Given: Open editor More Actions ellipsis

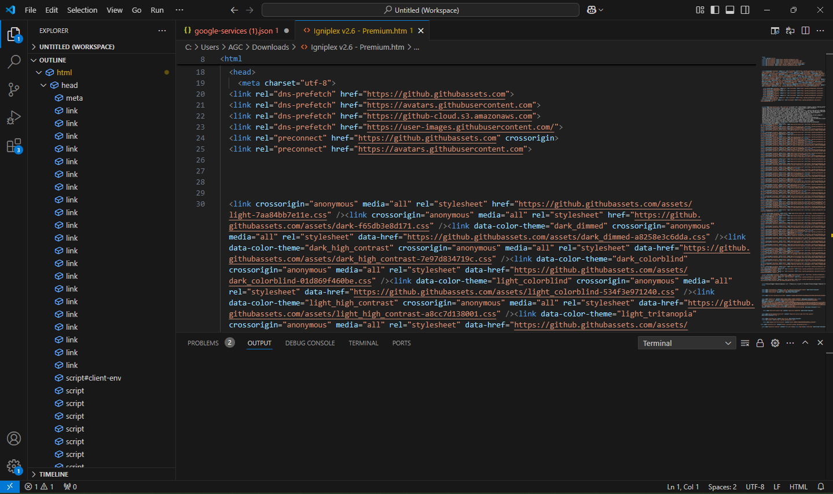Looking at the screenshot, I should 820,31.
